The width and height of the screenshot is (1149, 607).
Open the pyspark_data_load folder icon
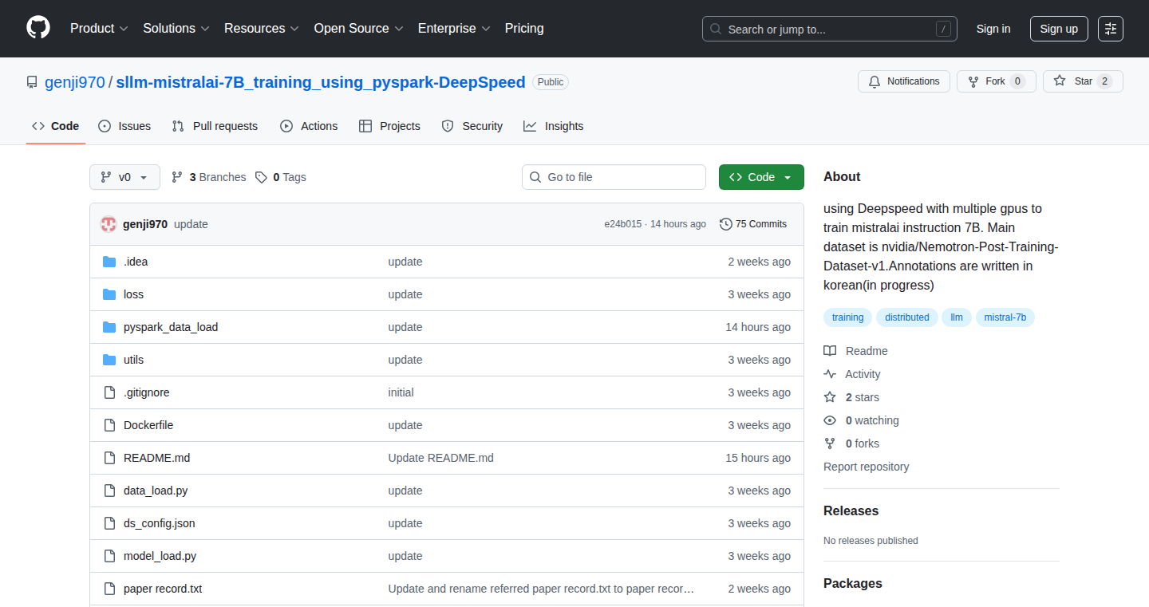[x=109, y=327]
